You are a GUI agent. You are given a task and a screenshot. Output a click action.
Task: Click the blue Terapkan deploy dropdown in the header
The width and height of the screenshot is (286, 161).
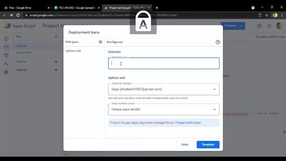[233, 26]
